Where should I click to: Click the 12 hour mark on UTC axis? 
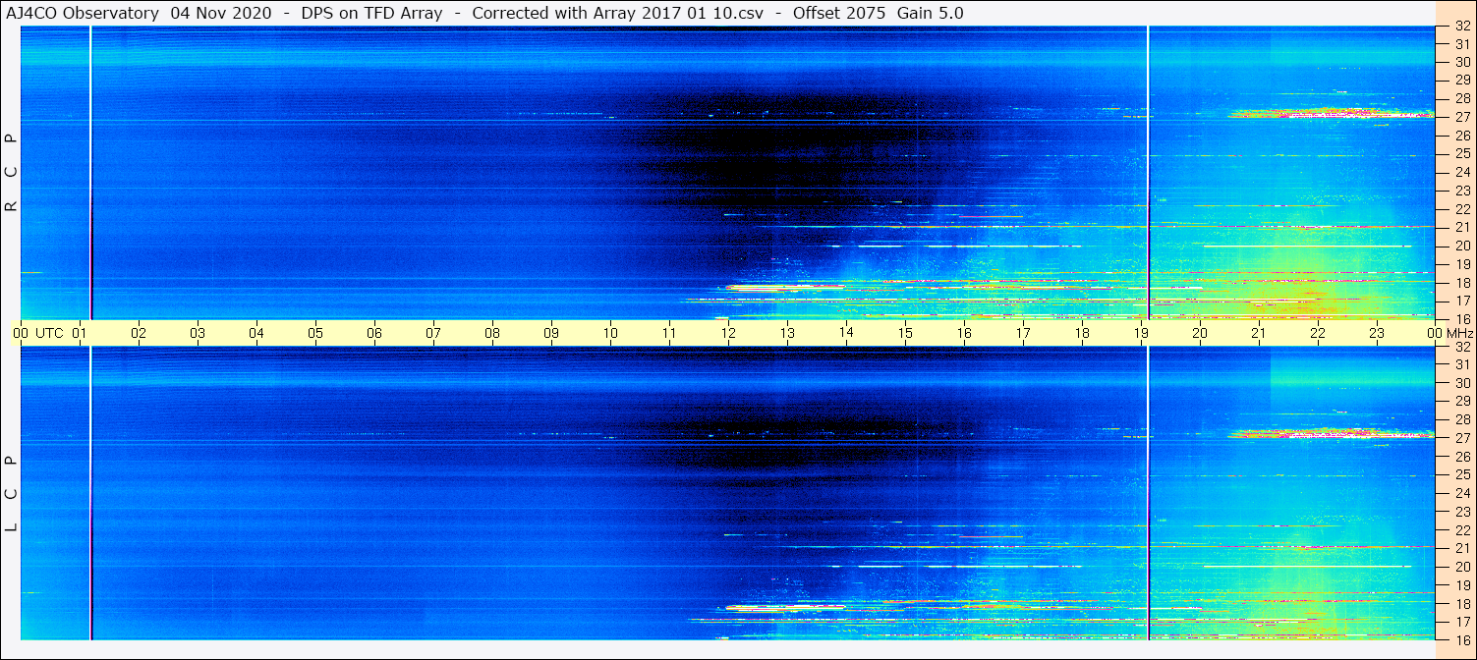[728, 333]
